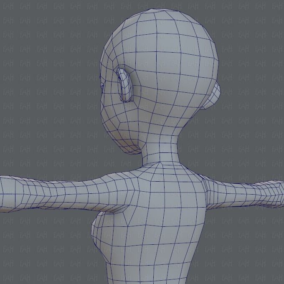Select the ear protruding behind the head
This screenshot has width=284, height=284.
pyautogui.click(x=212, y=96)
